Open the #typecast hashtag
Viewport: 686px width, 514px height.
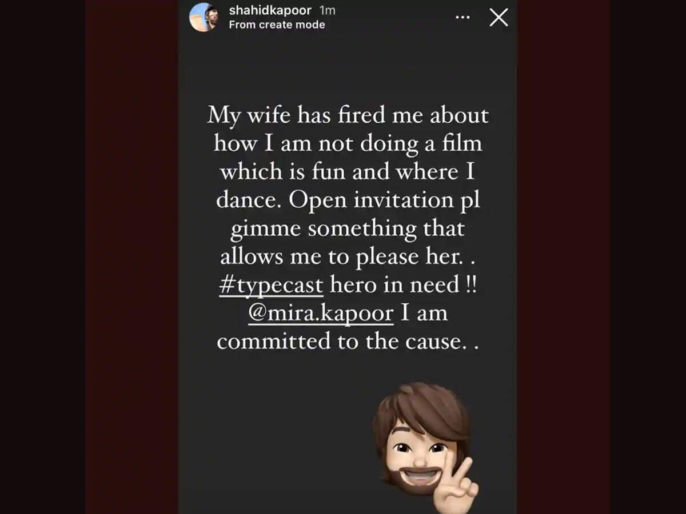(x=271, y=286)
